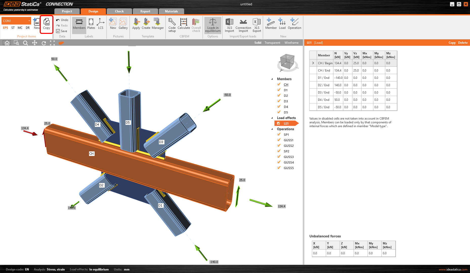
Task: Show the LCS labels
Action: [101, 24]
